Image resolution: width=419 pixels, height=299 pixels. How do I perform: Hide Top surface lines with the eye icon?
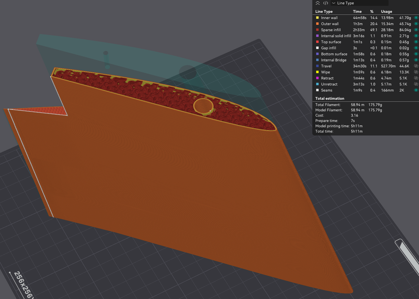(x=416, y=42)
